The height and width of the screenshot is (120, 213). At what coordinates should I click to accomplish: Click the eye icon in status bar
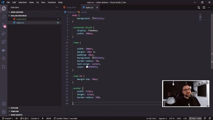coord(17,118)
